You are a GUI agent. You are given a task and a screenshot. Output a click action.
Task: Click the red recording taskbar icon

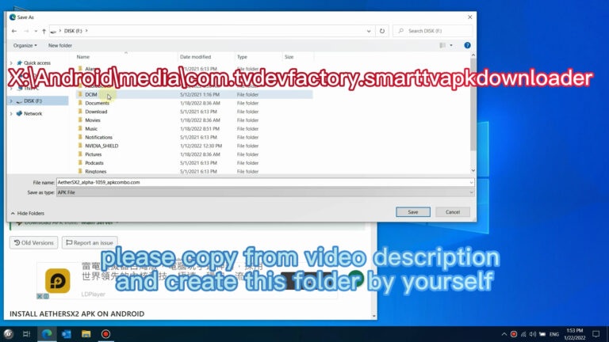coord(105,334)
